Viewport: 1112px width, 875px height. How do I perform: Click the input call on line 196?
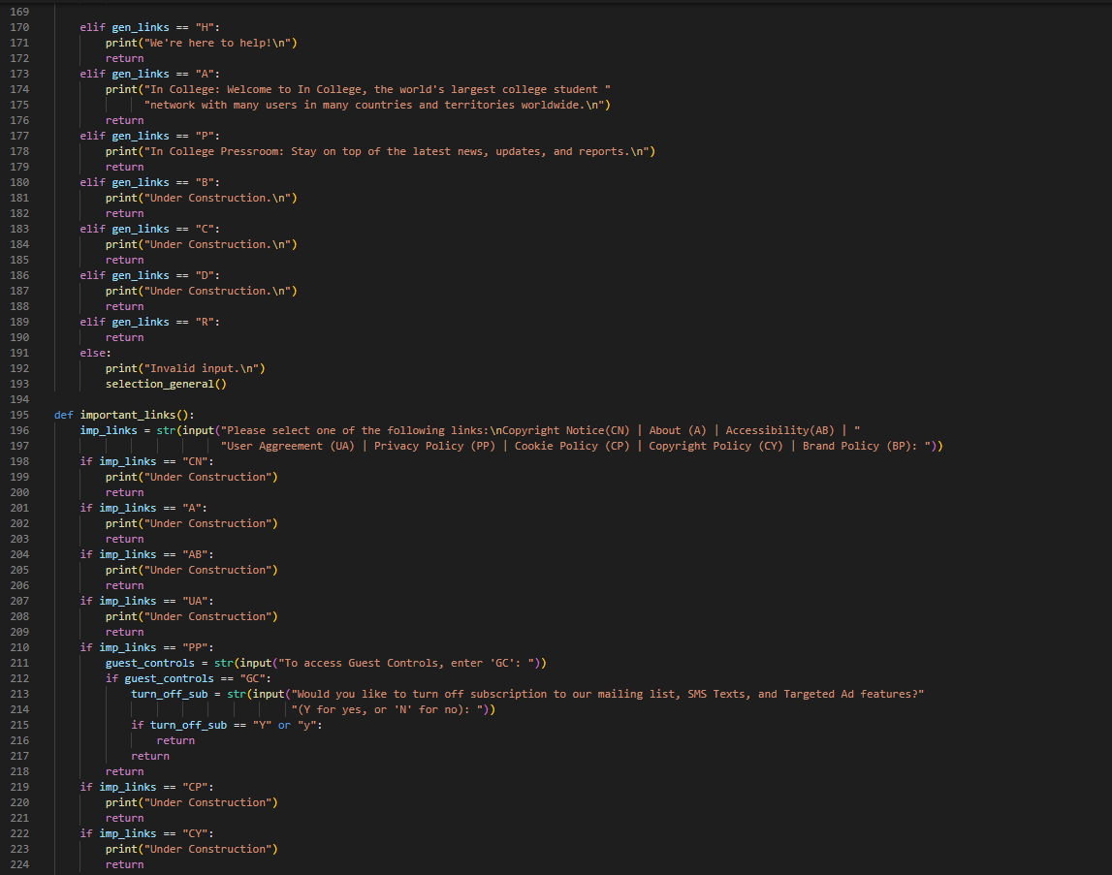[x=197, y=429]
